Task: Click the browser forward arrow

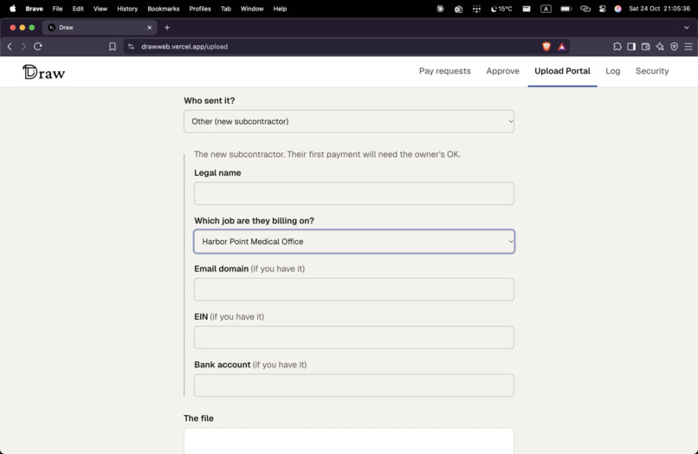Action: [x=23, y=46]
